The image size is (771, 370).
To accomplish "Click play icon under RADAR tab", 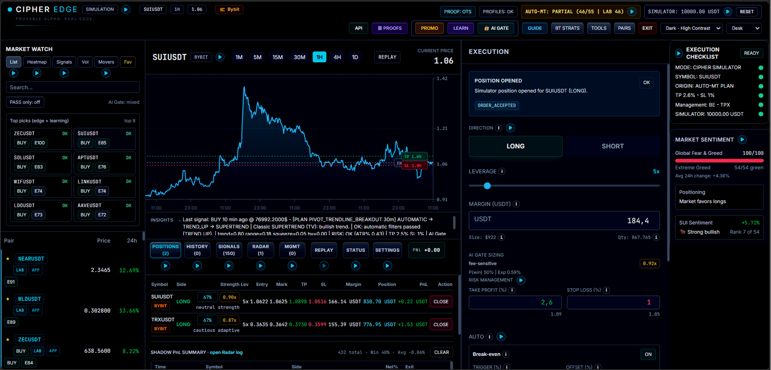I will pyautogui.click(x=261, y=266).
